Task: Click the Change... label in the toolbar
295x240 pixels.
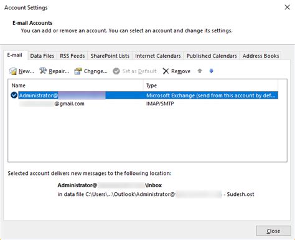Action: pos(96,71)
